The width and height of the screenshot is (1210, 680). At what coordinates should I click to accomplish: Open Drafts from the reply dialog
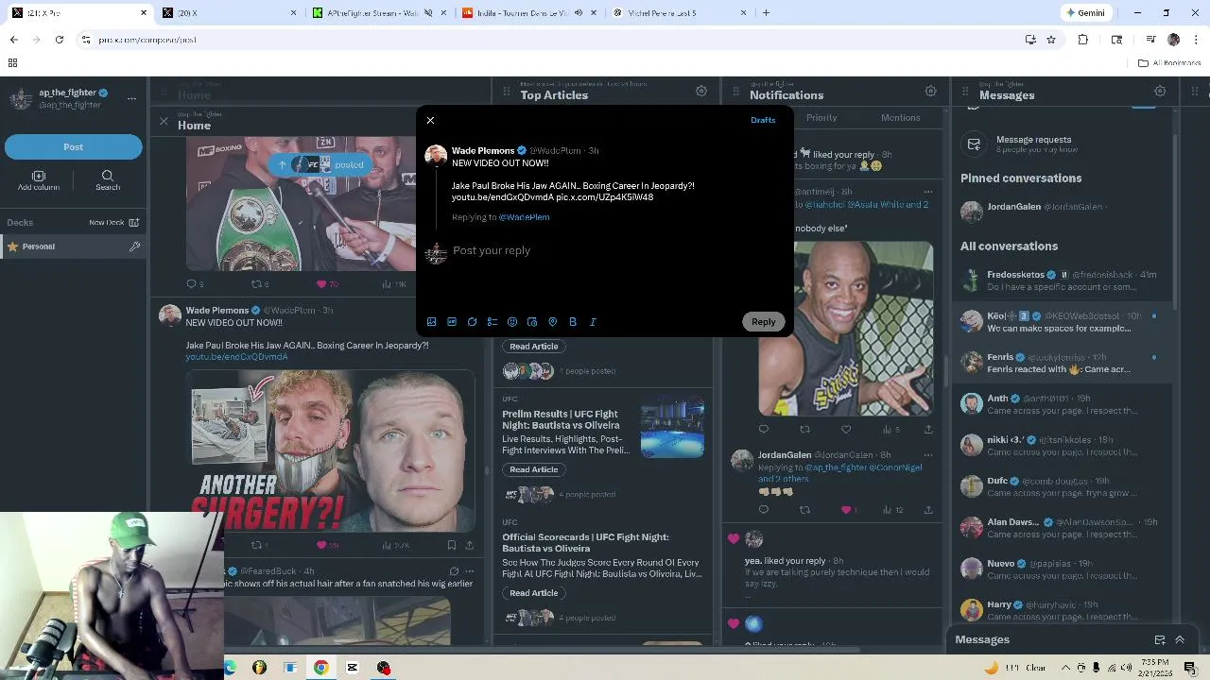pyautogui.click(x=763, y=120)
